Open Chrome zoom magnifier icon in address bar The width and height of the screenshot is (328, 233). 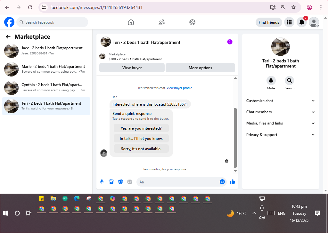coord(283,8)
